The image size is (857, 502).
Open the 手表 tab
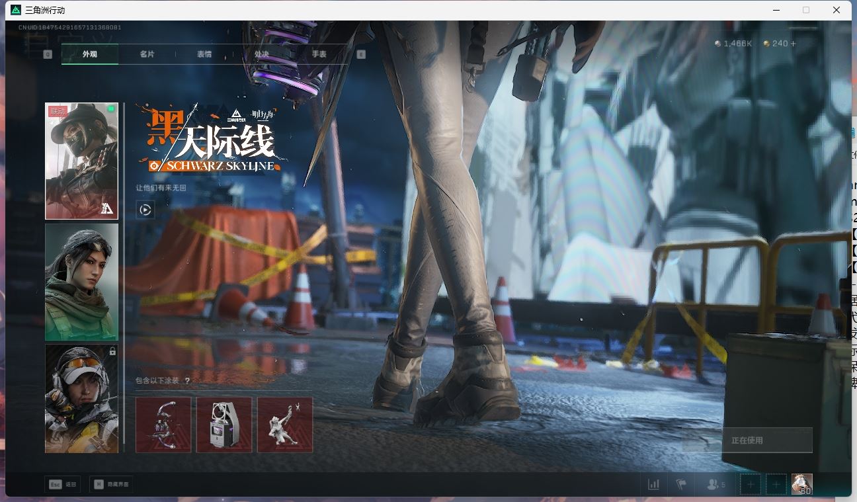(319, 54)
